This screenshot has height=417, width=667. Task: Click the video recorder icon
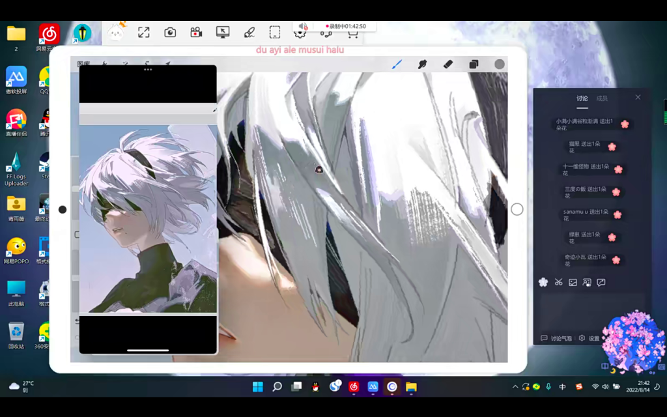click(x=196, y=33)
